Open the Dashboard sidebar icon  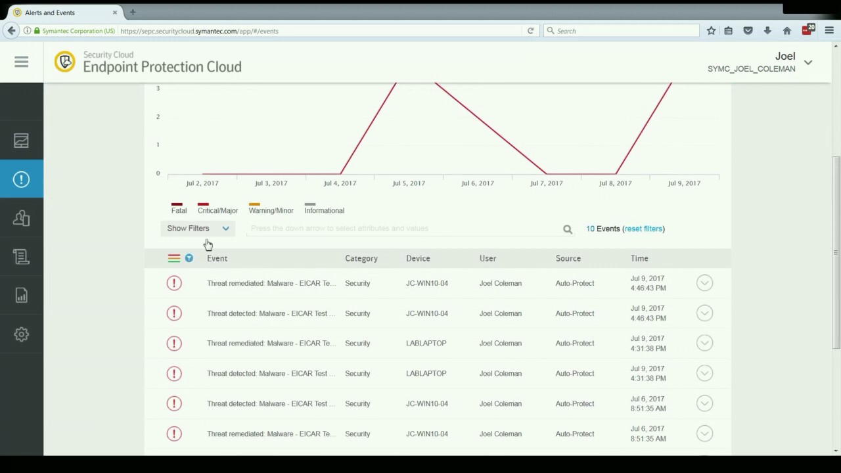[22, 141]
